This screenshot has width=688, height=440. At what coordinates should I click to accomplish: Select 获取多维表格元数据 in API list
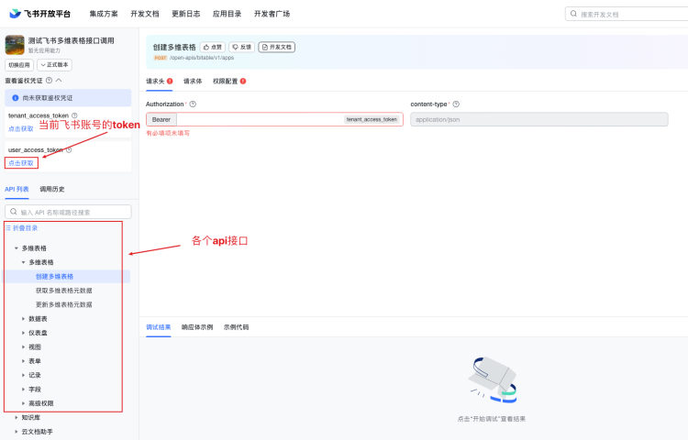63,291
